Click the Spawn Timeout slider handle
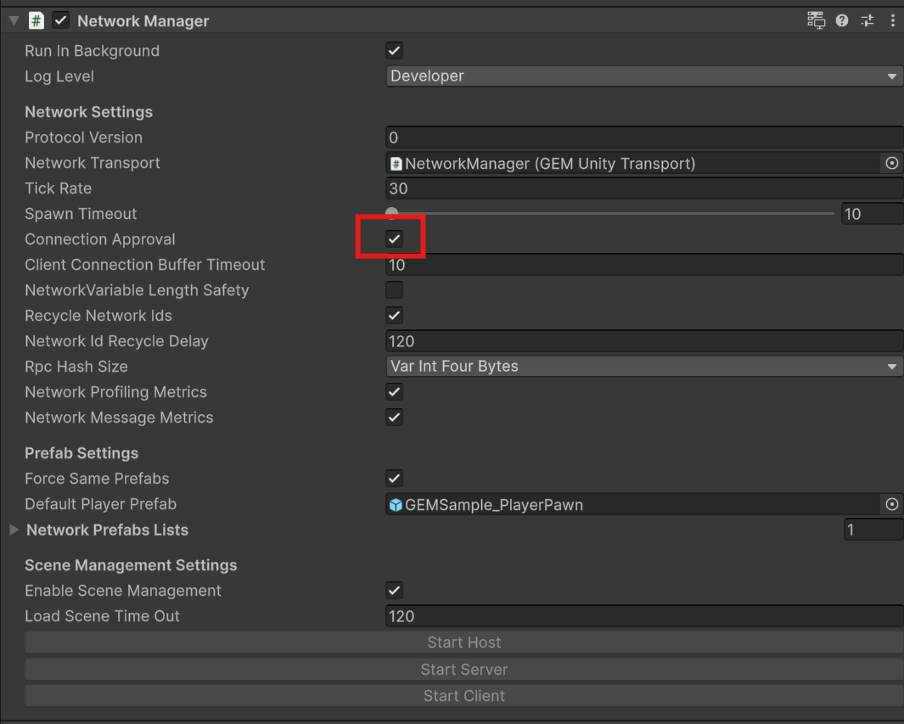The image size is (904, 724). [x=391, y=214]
